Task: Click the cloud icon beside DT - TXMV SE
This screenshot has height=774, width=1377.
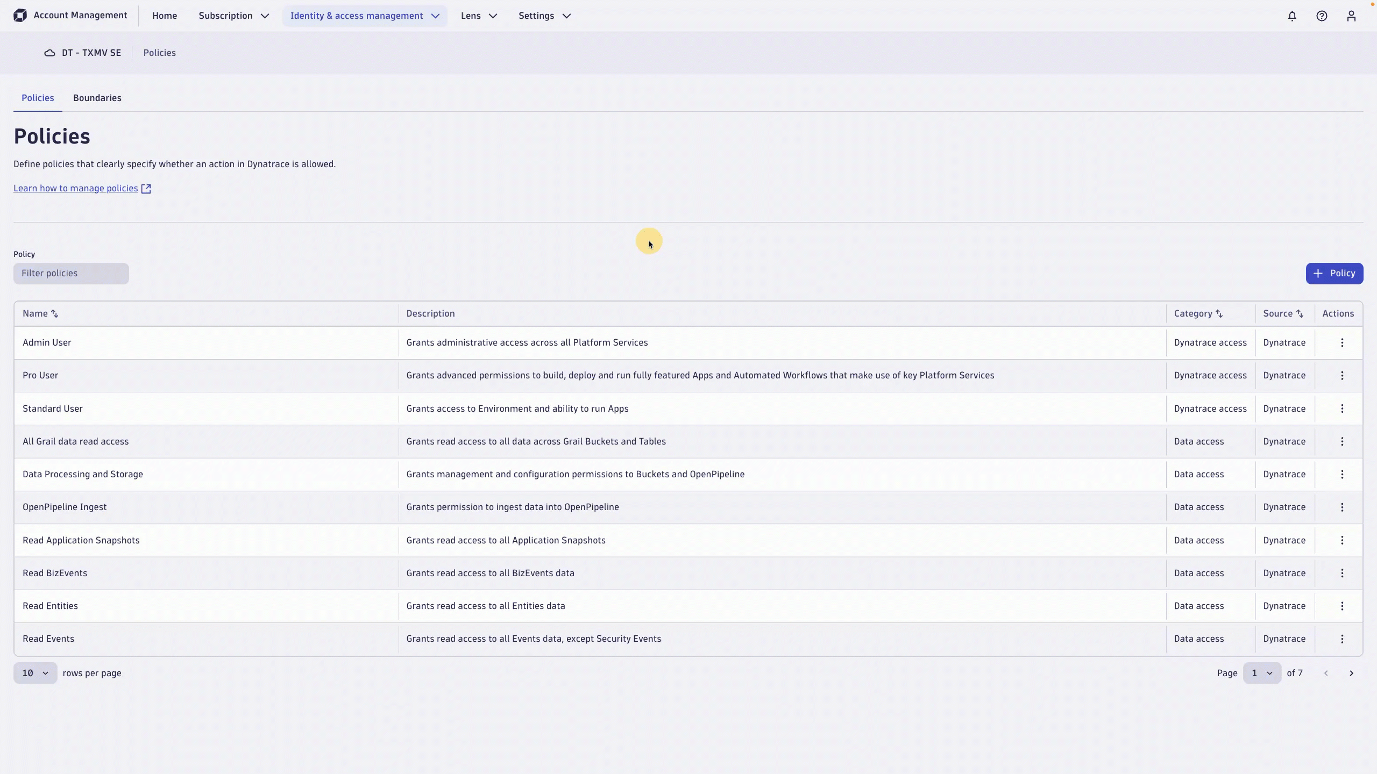Action: pos(49,53)
